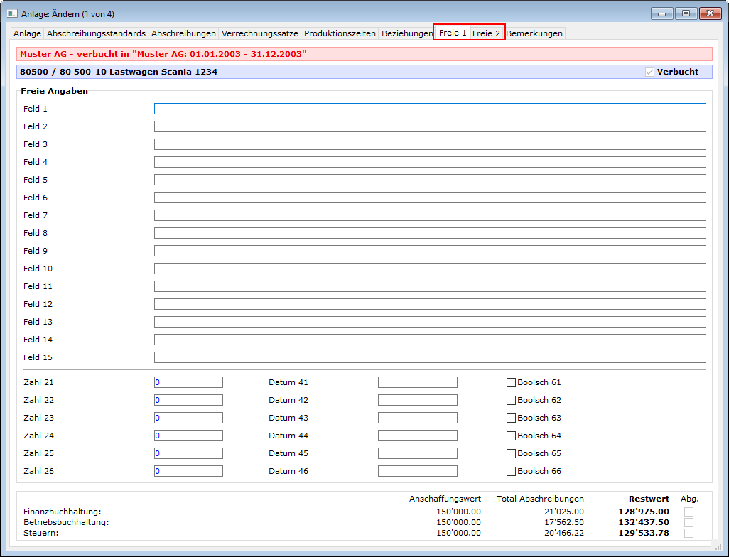
Task: Click the window icon in title bar
Action: click(12, 13)
